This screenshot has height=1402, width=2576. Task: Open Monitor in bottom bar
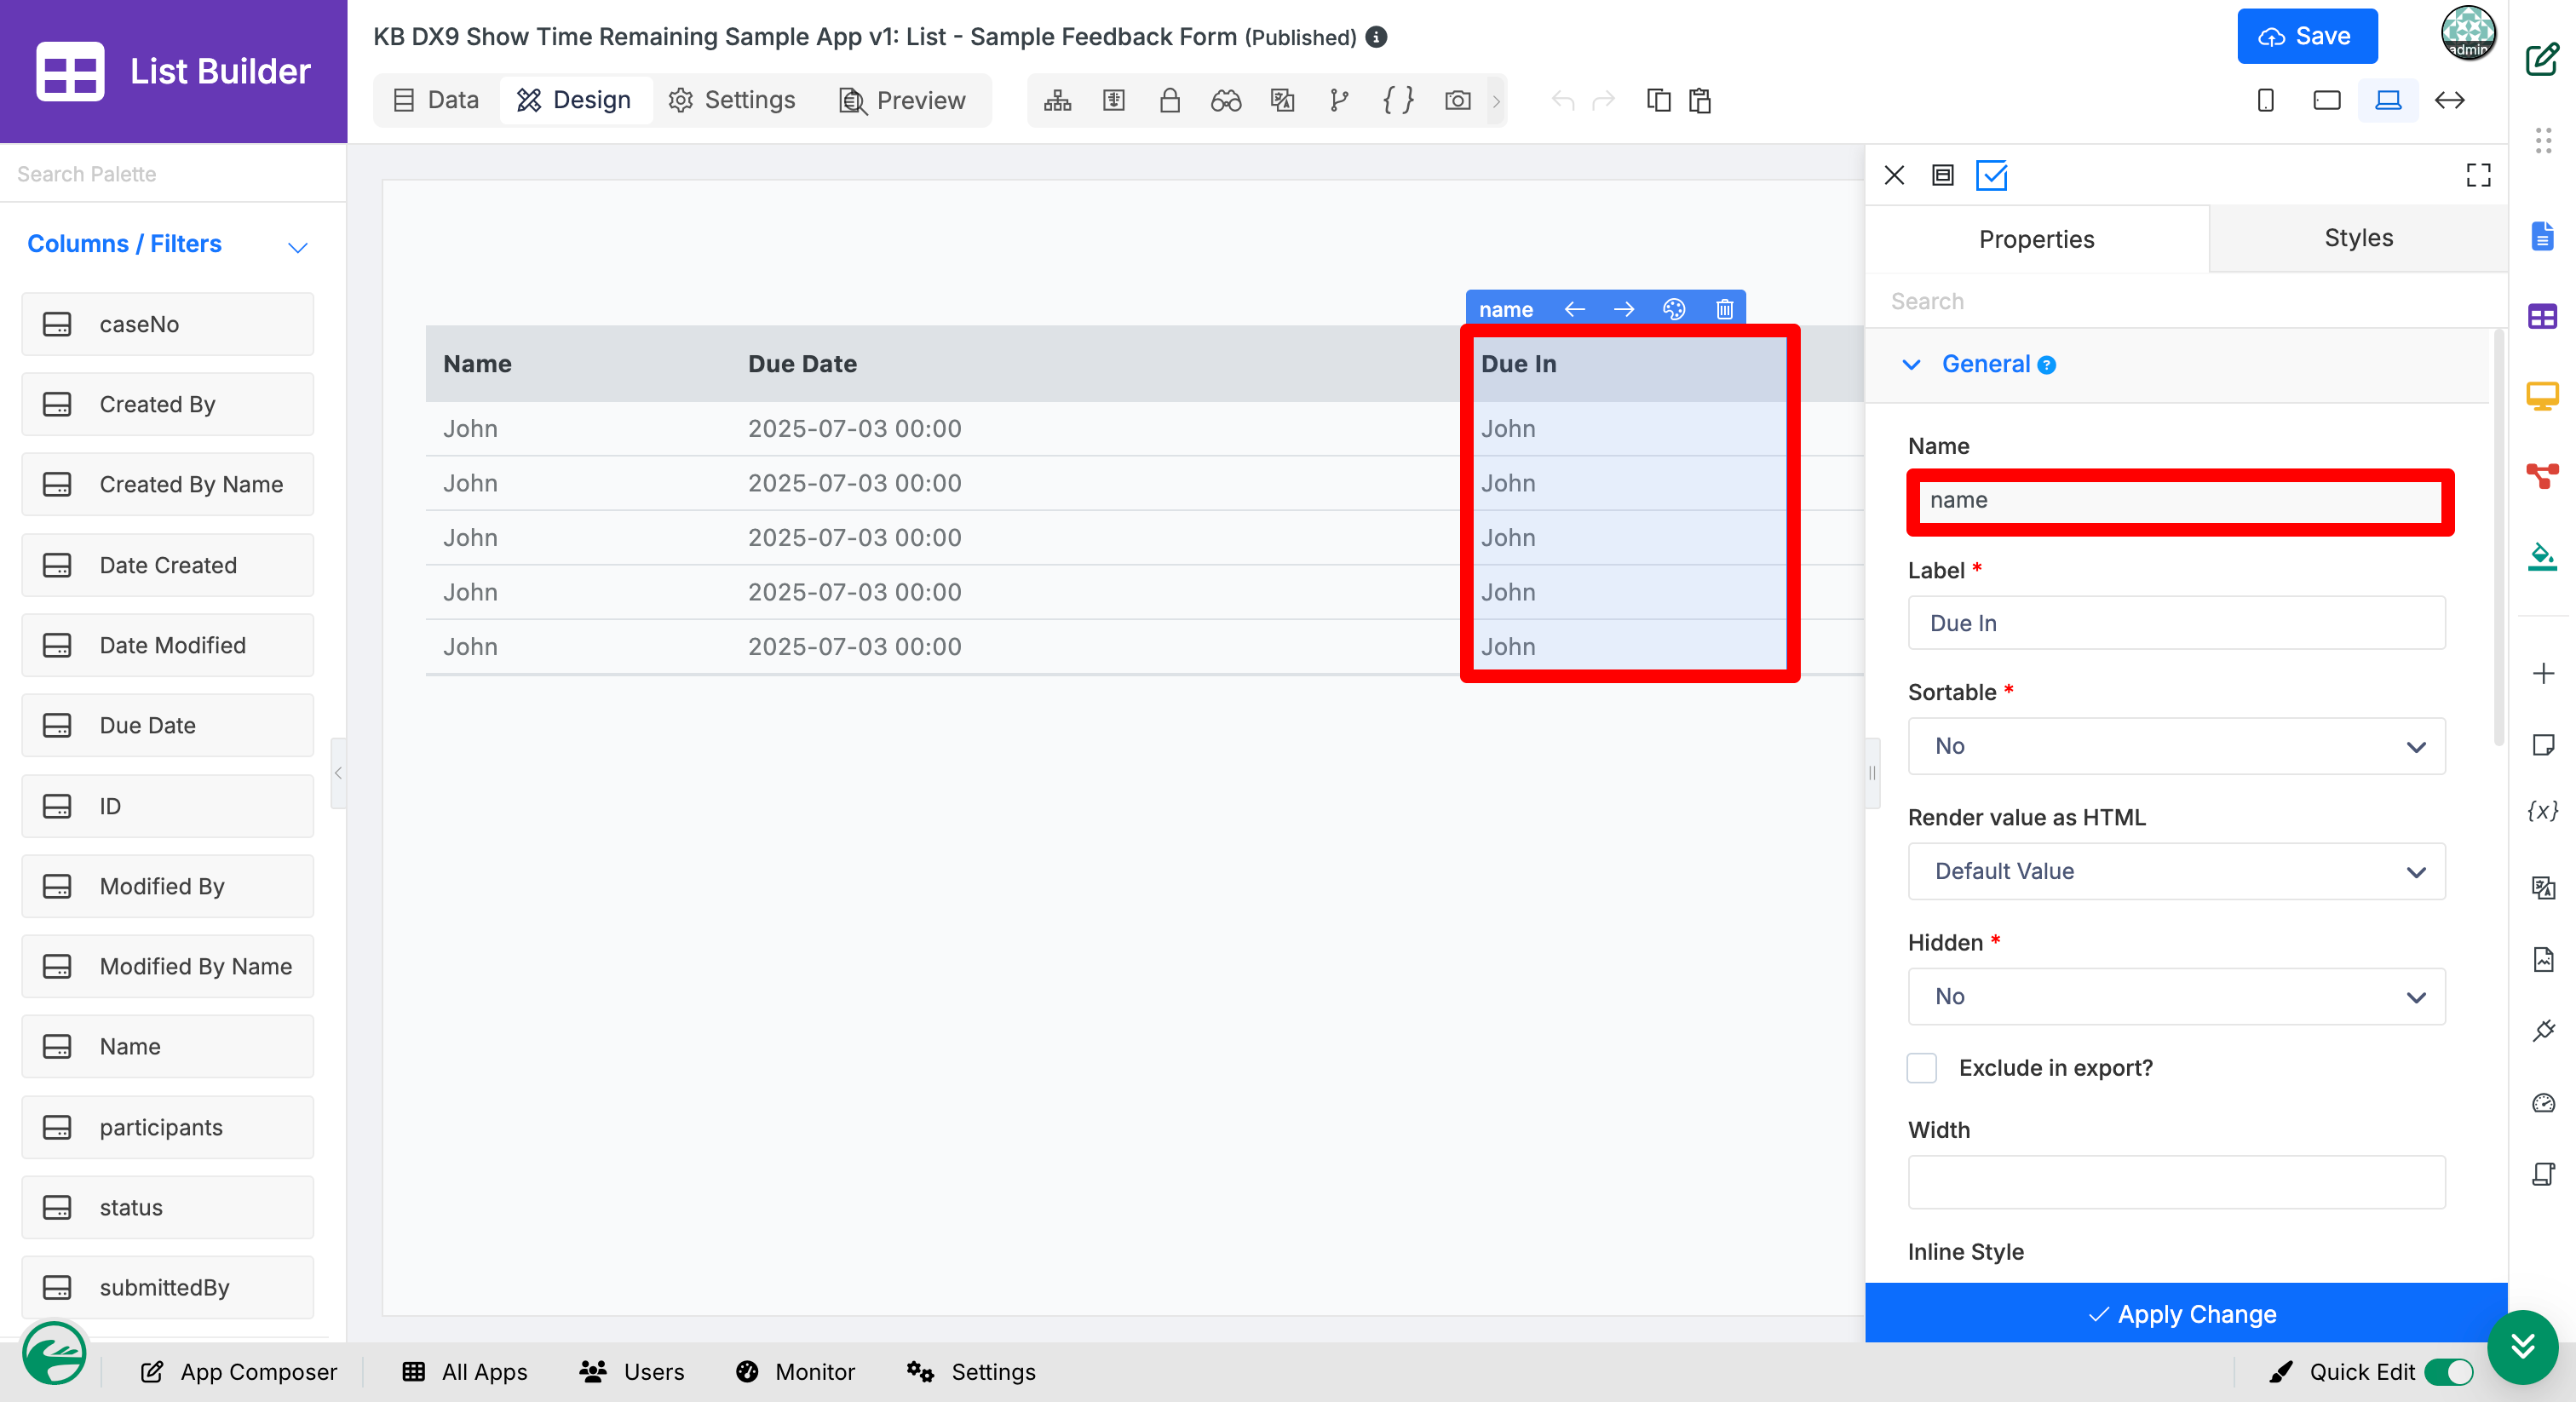[796, 1372]
